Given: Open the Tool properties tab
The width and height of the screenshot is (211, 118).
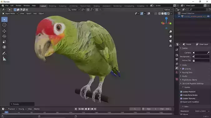Looking at the screenshot, I should pos(177,50).
